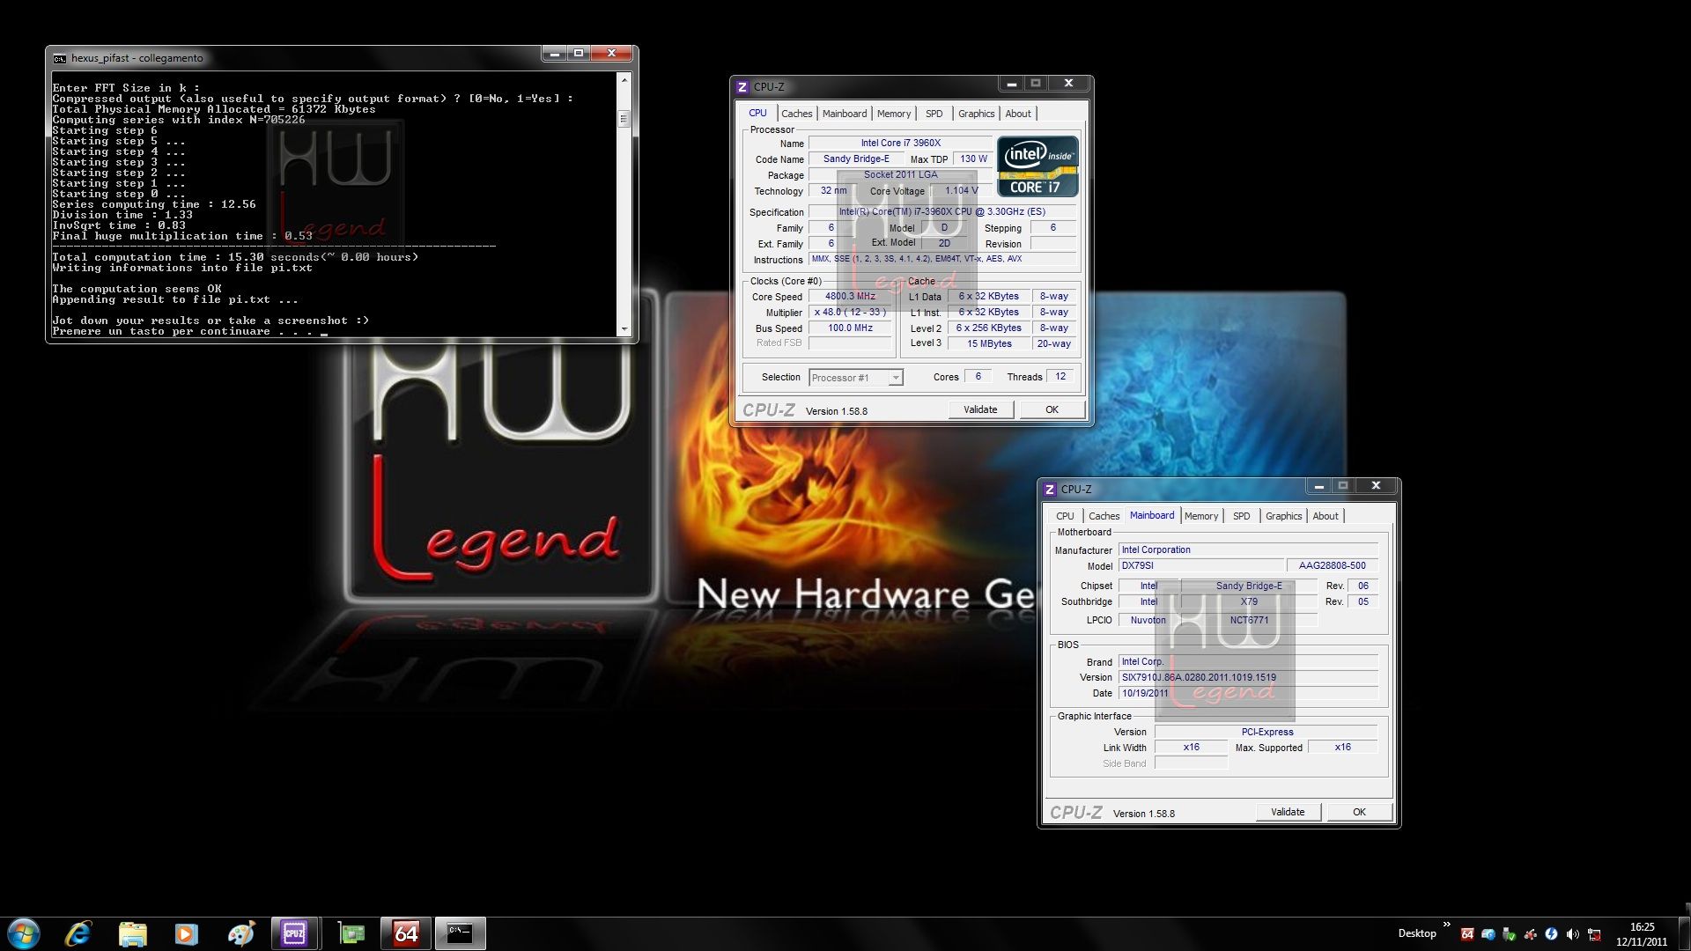
Task: Open the volume speaker tray icon
Action: (1573, 934)
